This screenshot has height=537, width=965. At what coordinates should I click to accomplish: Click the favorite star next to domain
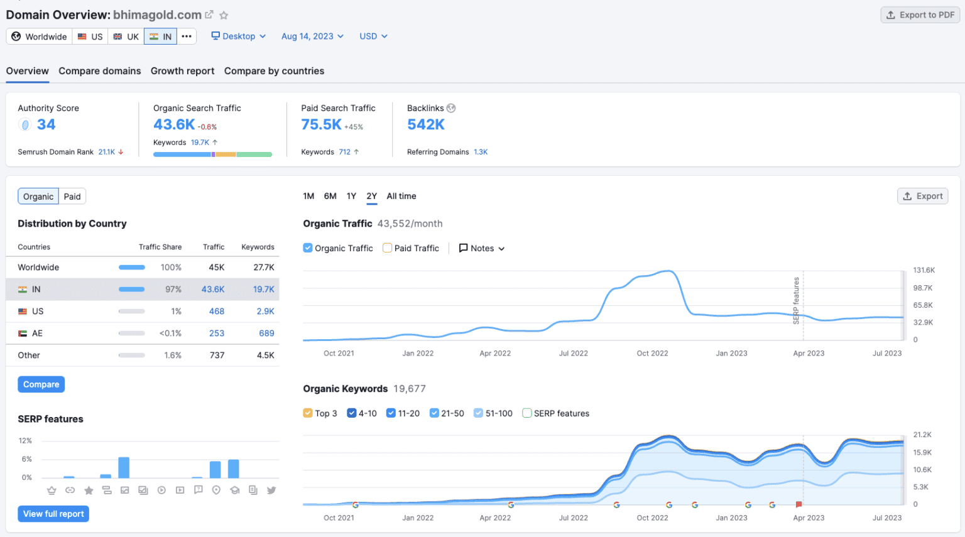pyautogui.click(x=224, y=15)
